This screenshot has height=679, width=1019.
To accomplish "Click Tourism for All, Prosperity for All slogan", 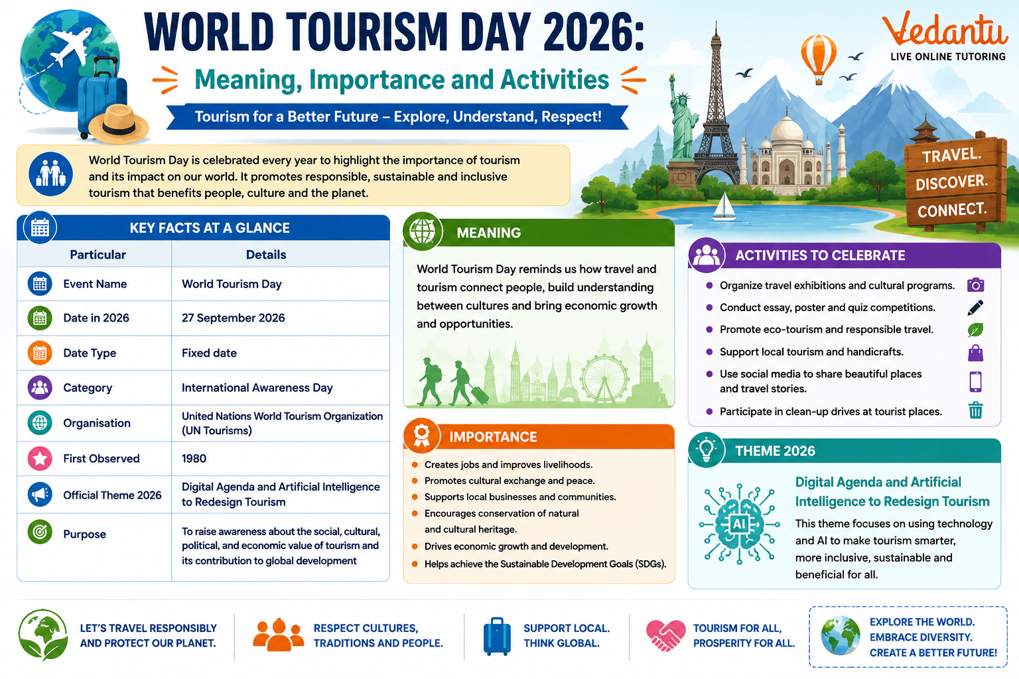I will coord(744,635).
